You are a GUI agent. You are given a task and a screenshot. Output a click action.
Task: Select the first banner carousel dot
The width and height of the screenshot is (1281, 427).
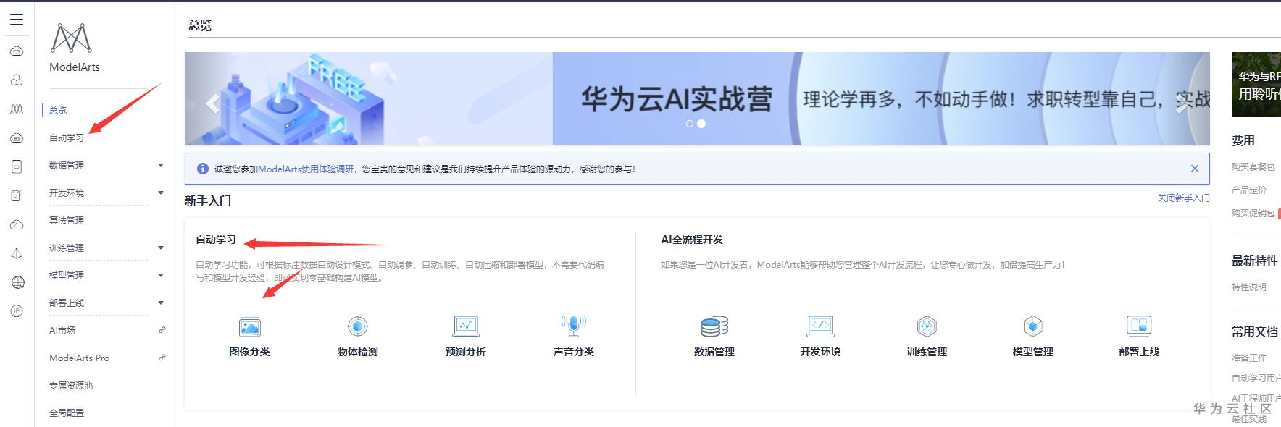tap(690, 124)
